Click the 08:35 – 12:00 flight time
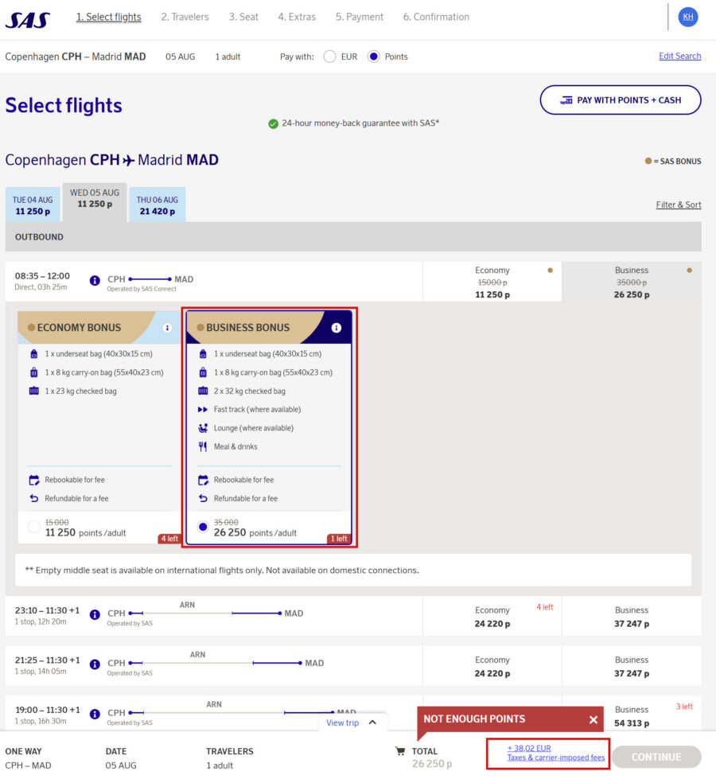 [x=42, y=275]
